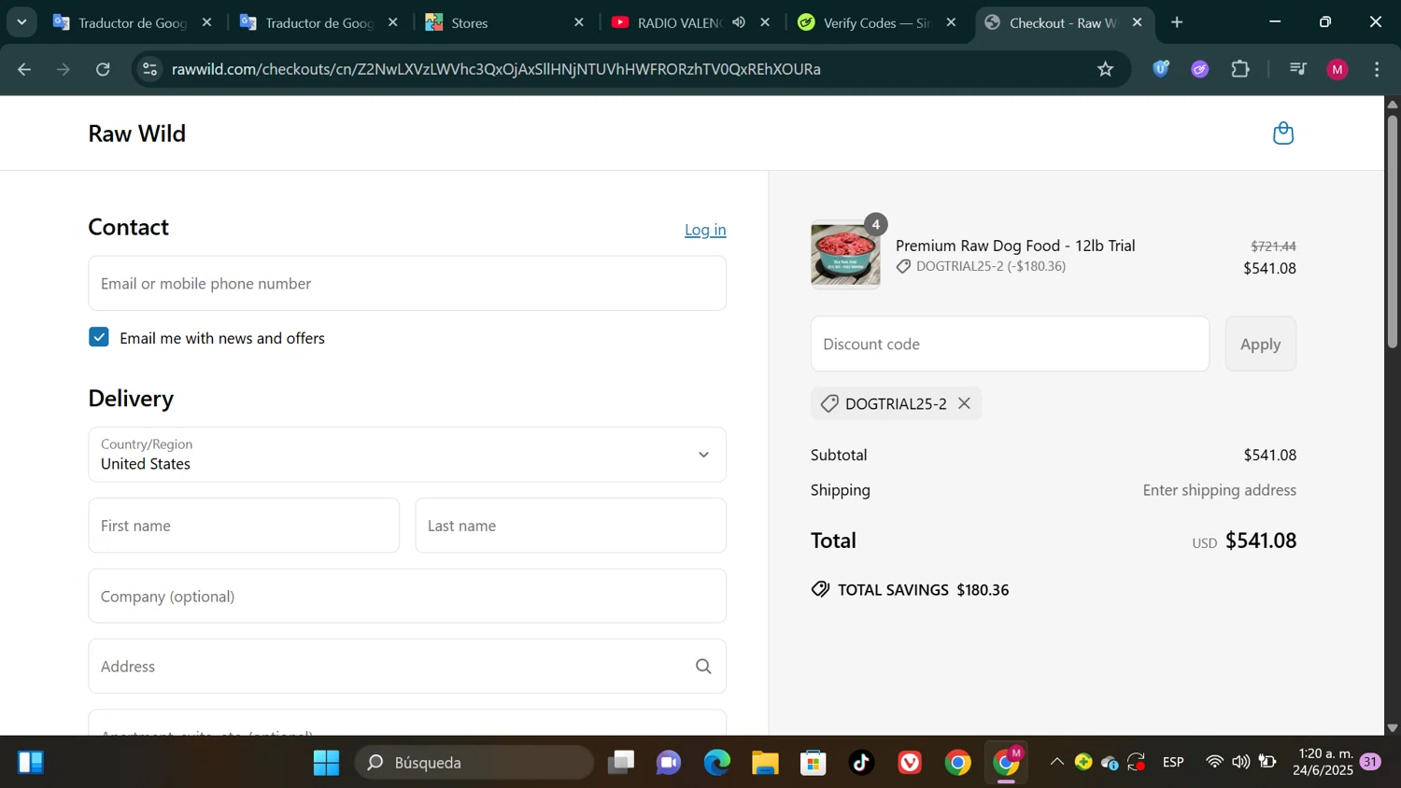This screenshot has width=1401, height=788.
Task: Expand the tab search dropdown
Action: (21, 22)
